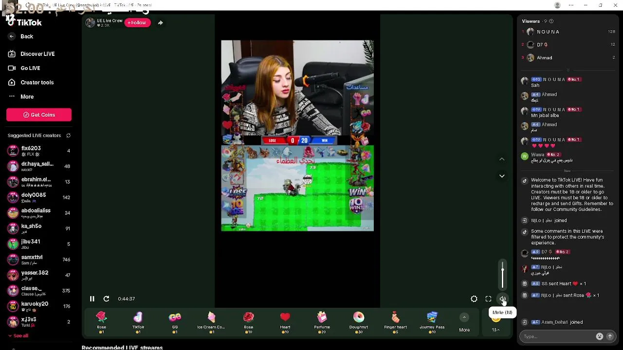Screen dimensions: 623x350
Task: Send the Journey Pass gift
Action: coord(432,323)
